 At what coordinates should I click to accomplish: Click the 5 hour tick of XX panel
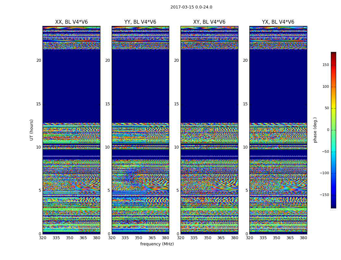click(40, 190)
